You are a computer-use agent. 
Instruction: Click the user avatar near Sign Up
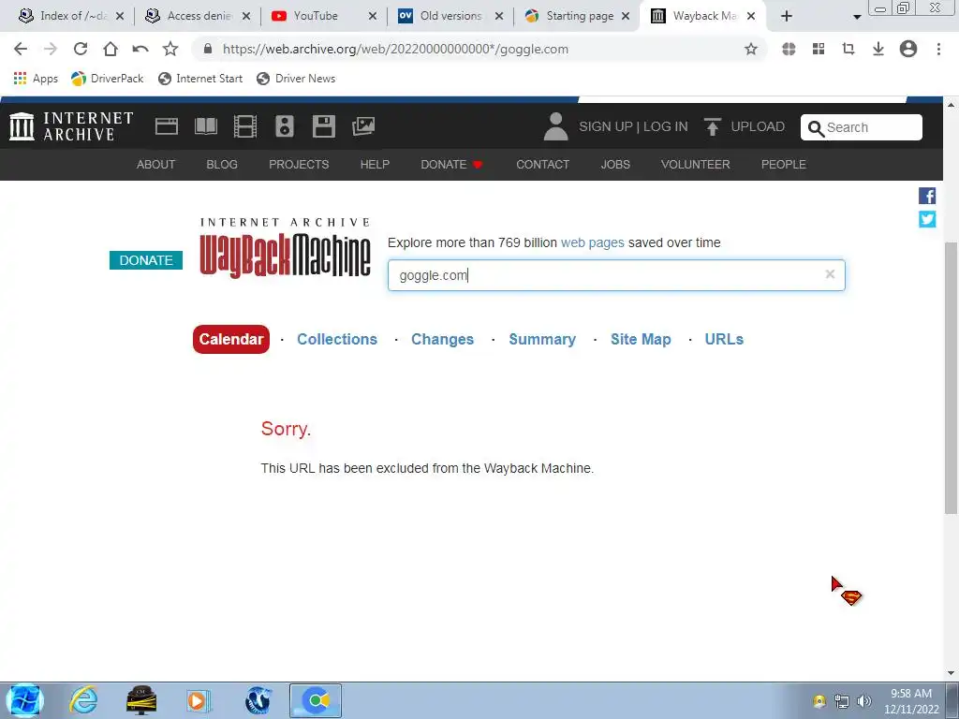click(555, 126)
